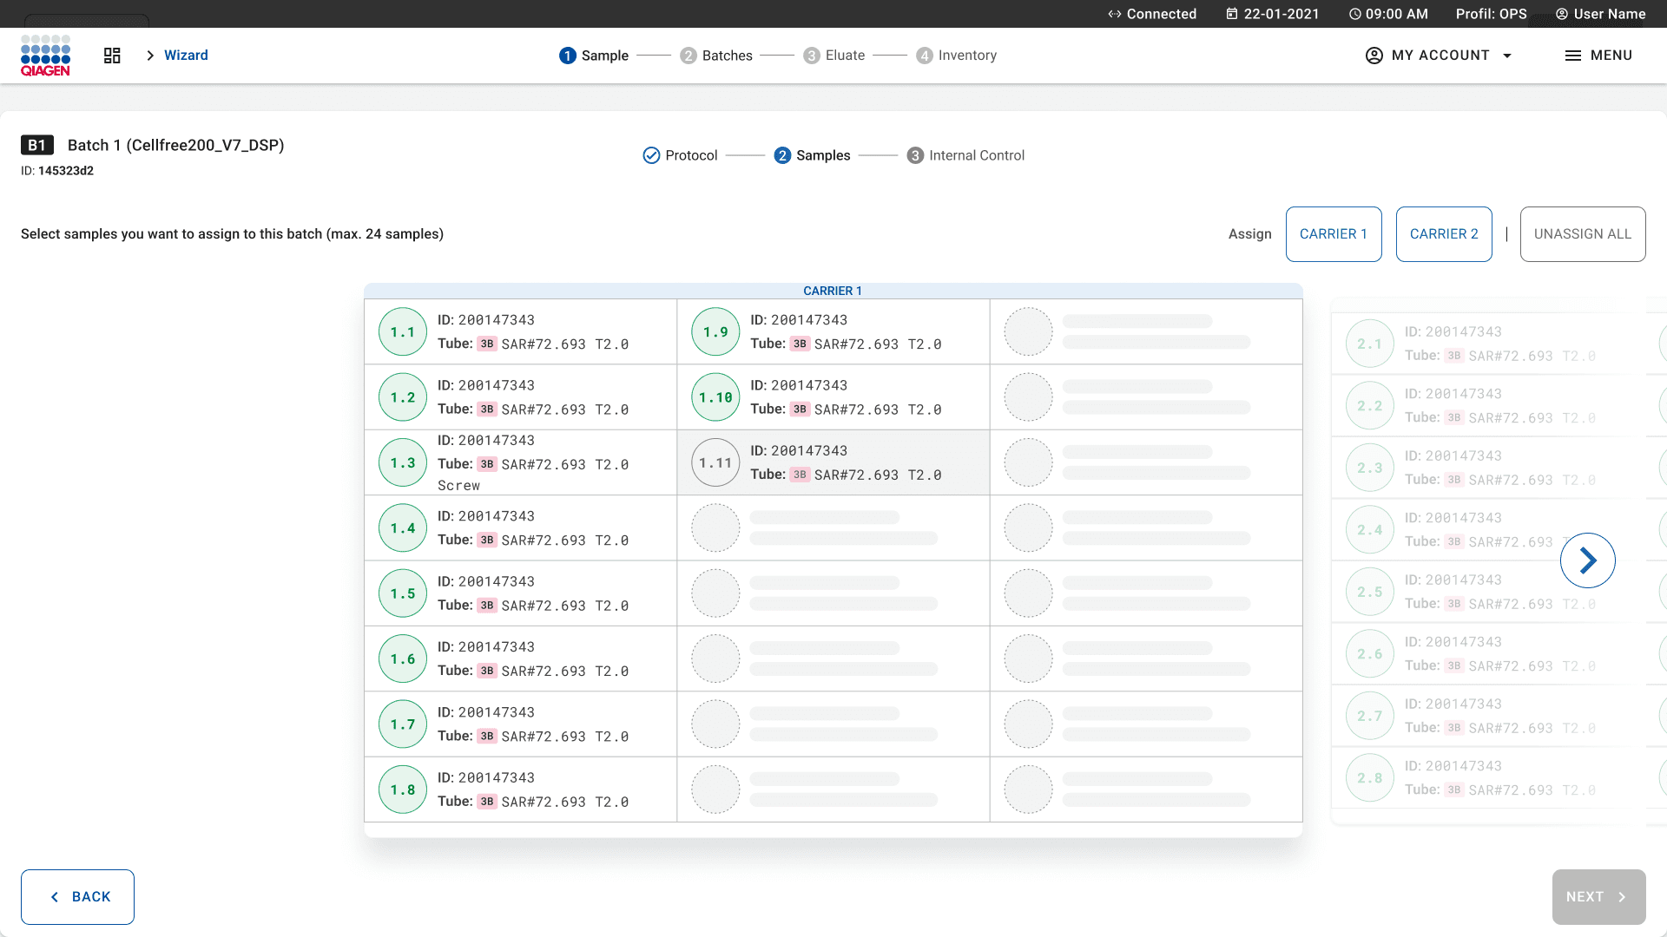
Task: Click the User Name profile icon
Action: (1562, 14)
